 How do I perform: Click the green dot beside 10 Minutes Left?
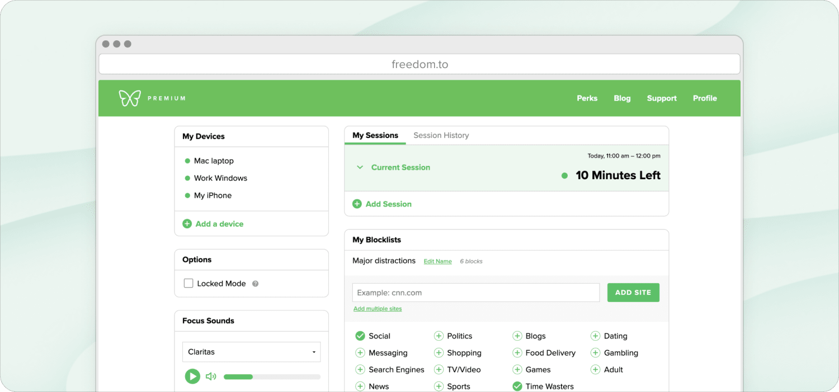coord(564,175)
